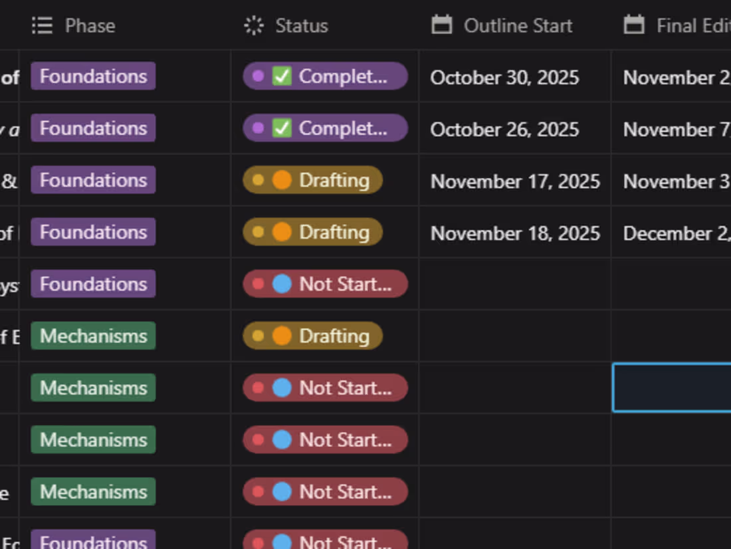
Task: Click the October 26, 2025 date cell
Action: coord(504,130)
